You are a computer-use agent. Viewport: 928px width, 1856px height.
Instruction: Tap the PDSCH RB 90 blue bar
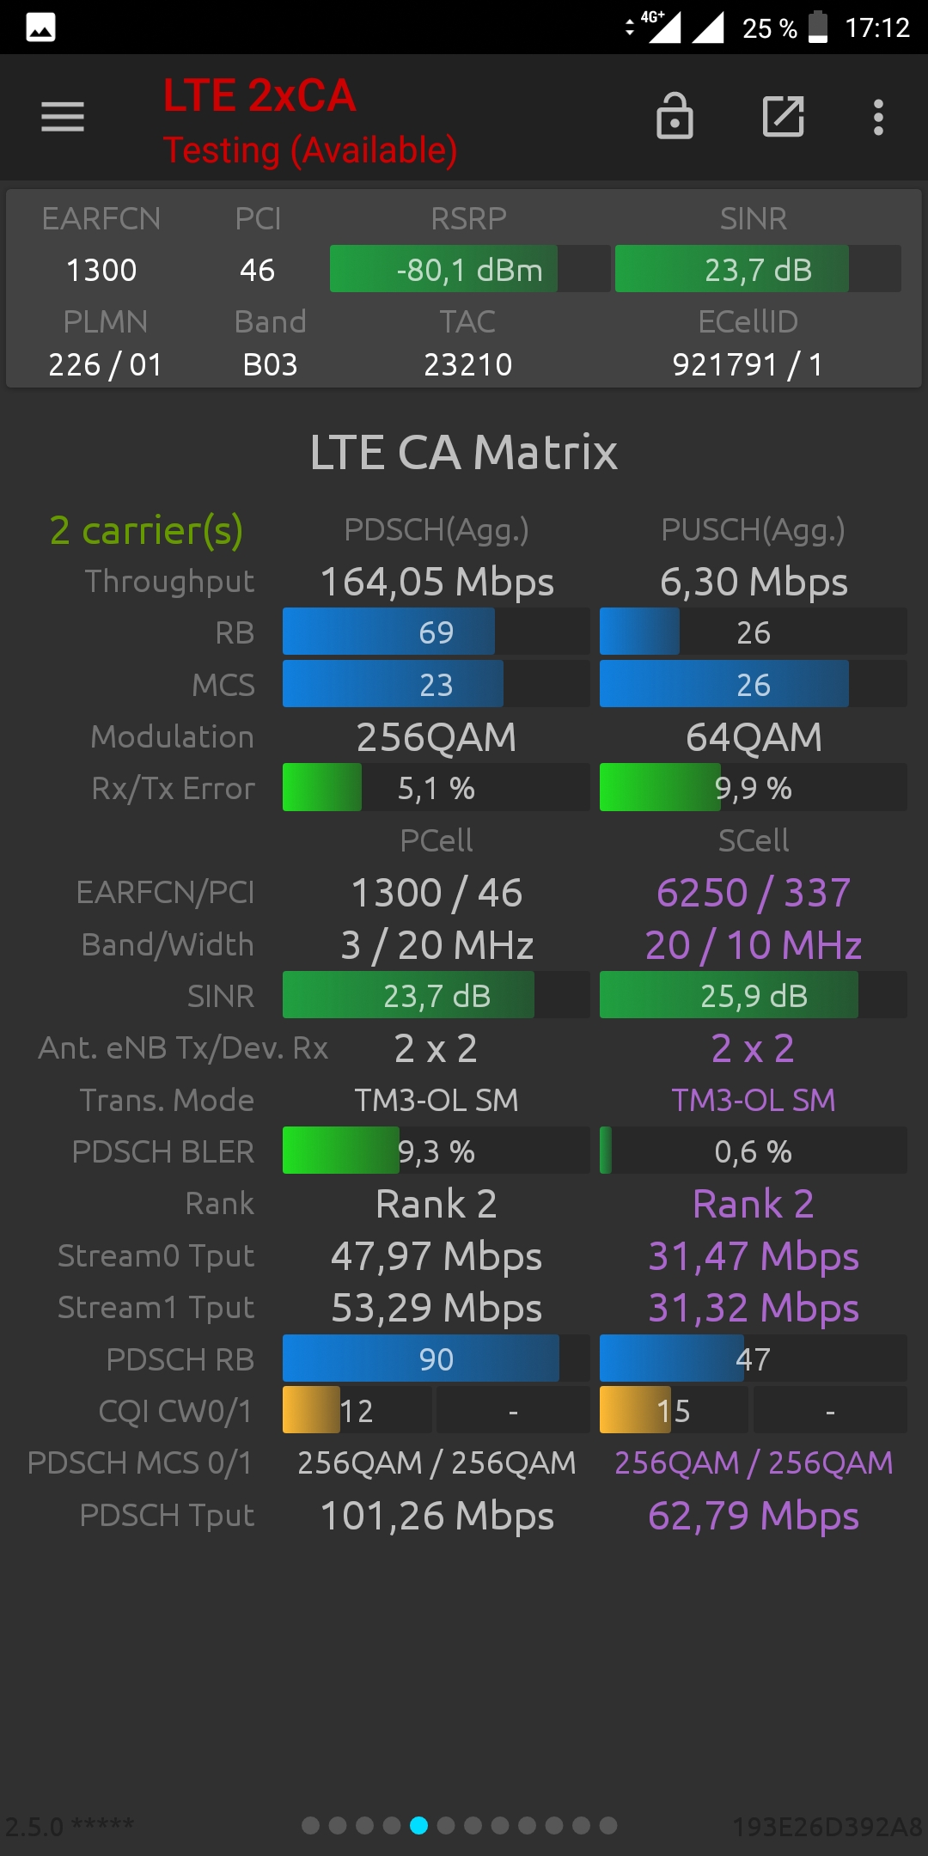[436, 1358]
